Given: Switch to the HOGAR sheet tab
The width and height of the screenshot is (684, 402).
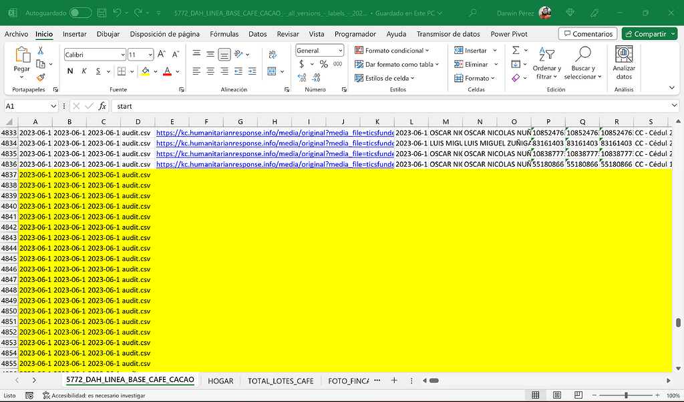Looking at the screenshot, I should click(220, 381).
